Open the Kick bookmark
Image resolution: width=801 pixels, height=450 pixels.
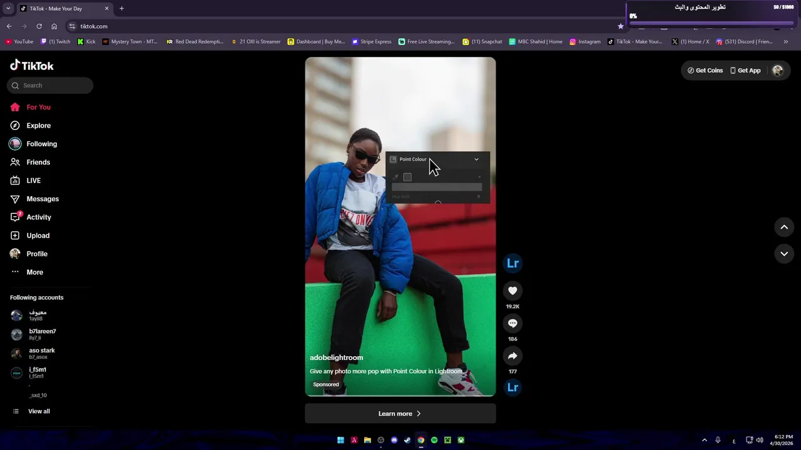pyautogui.click(x=86, y=42)
